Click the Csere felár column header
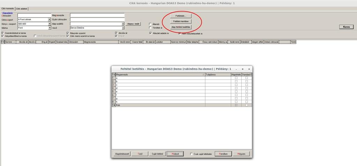357x166 pixels. pyautogui.click(x=137, y=42)
